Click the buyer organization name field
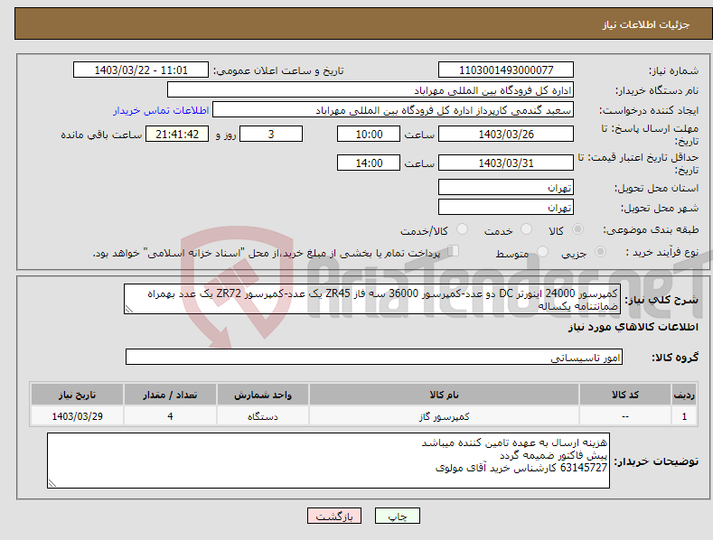713x540 pixels. tap(371, 90)
